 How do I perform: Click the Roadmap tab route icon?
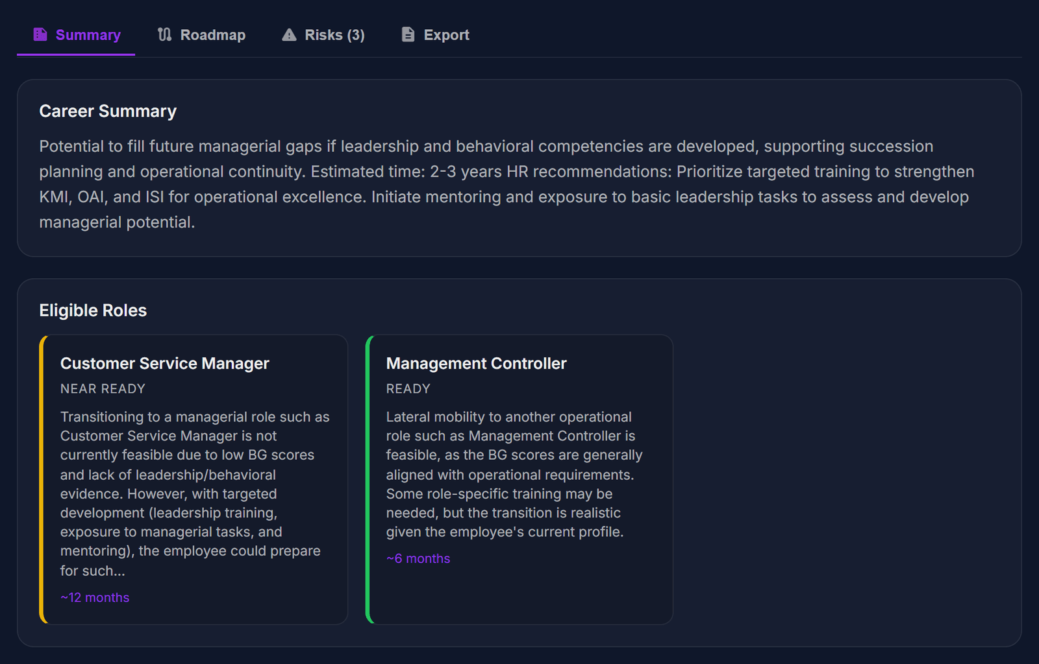pyautogui.click(x=165, y=34)
